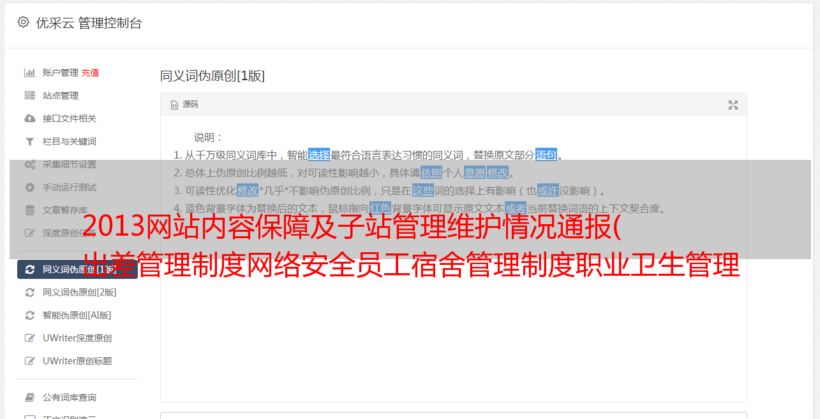Click the 栏目与关键词 filter icon
The height and width of the screenshot is (419, 820).
tap(29, 141)
